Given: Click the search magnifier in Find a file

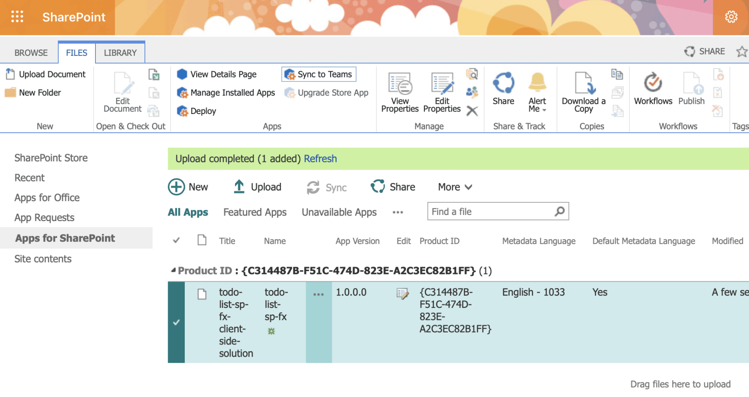Looking at the screenshot, I should (x=560, y=211).
